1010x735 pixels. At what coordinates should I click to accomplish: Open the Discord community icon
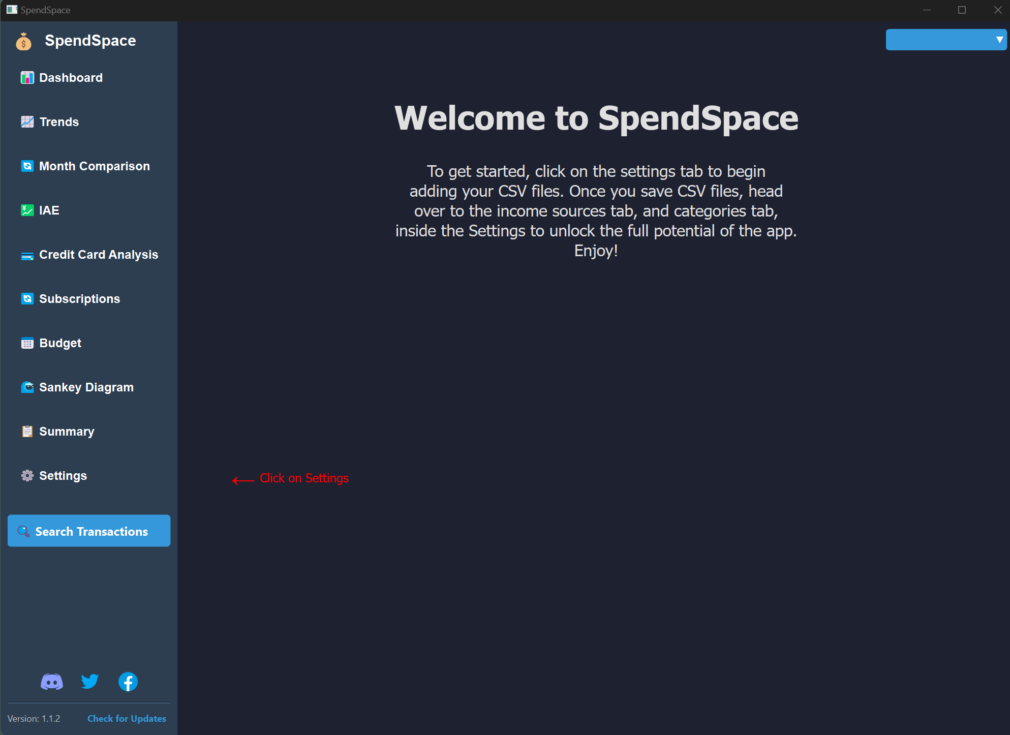coord(52,682)
